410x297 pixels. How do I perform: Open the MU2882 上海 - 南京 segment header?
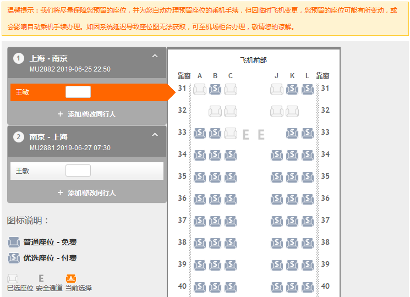83,63
